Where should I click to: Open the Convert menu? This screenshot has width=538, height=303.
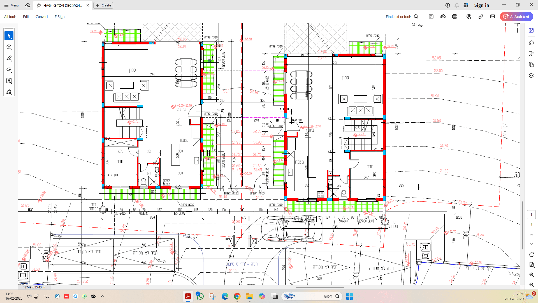pyautogui.click(x=41, y=17)
